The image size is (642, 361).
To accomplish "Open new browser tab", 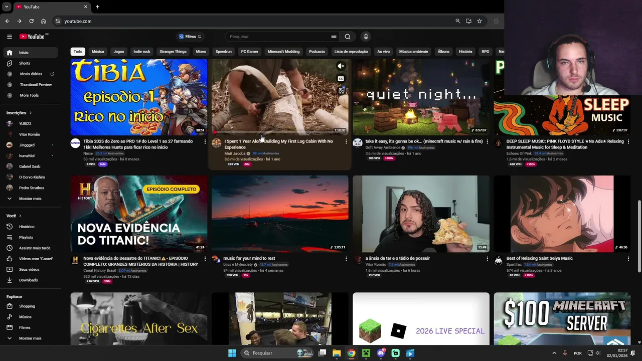I will (97, 7).
